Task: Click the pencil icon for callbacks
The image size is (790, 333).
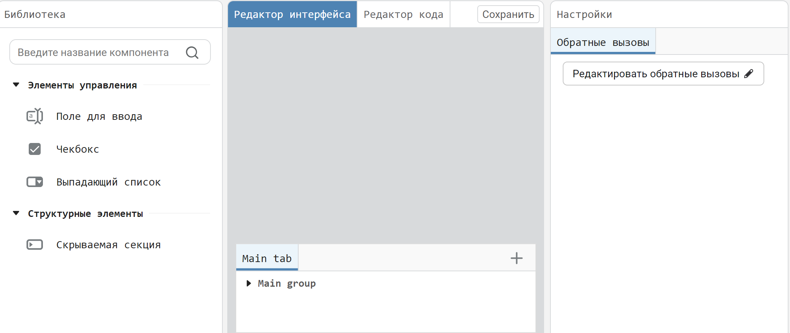Action: point(749,74)
